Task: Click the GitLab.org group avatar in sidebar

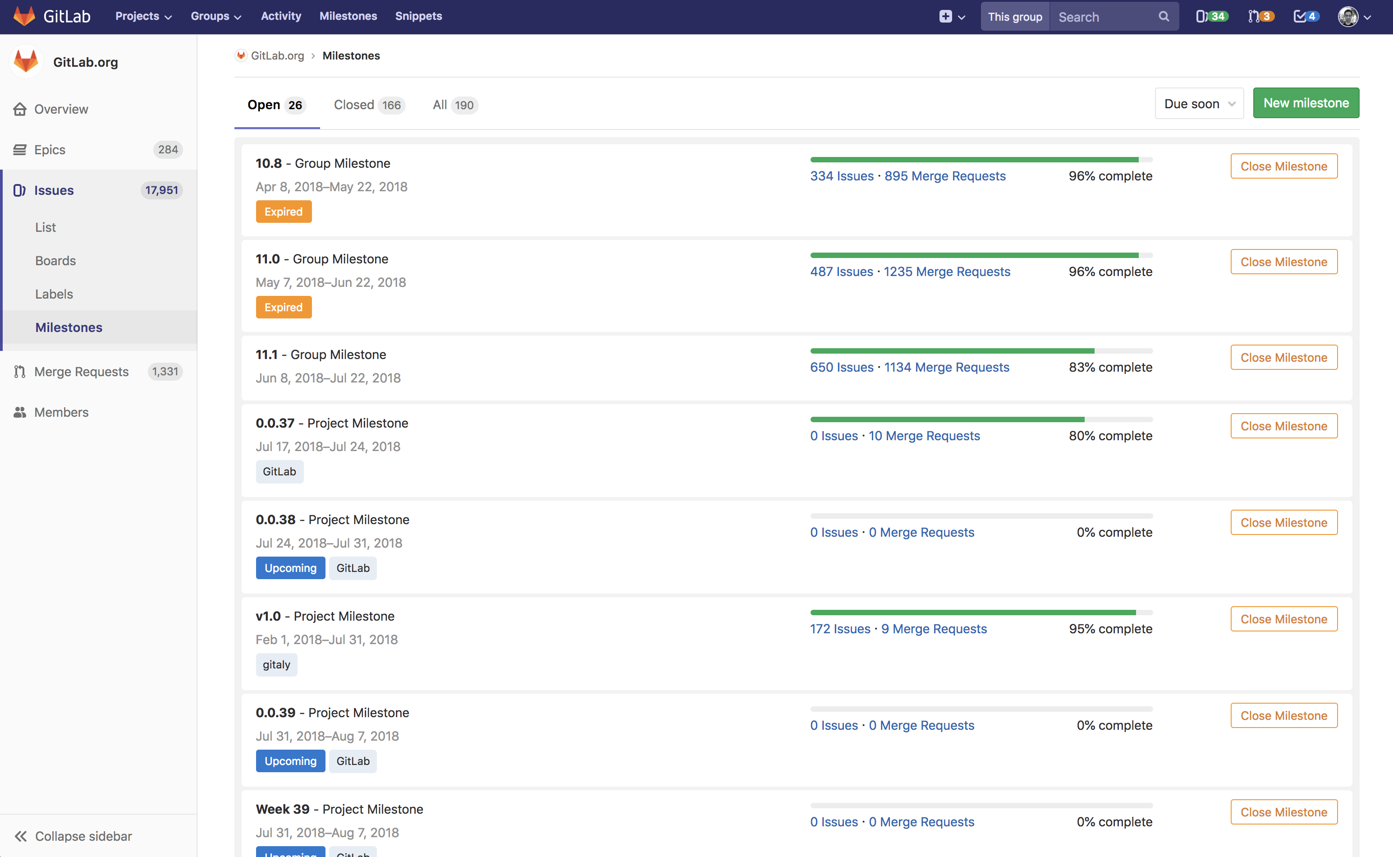Action: (26, 61)
